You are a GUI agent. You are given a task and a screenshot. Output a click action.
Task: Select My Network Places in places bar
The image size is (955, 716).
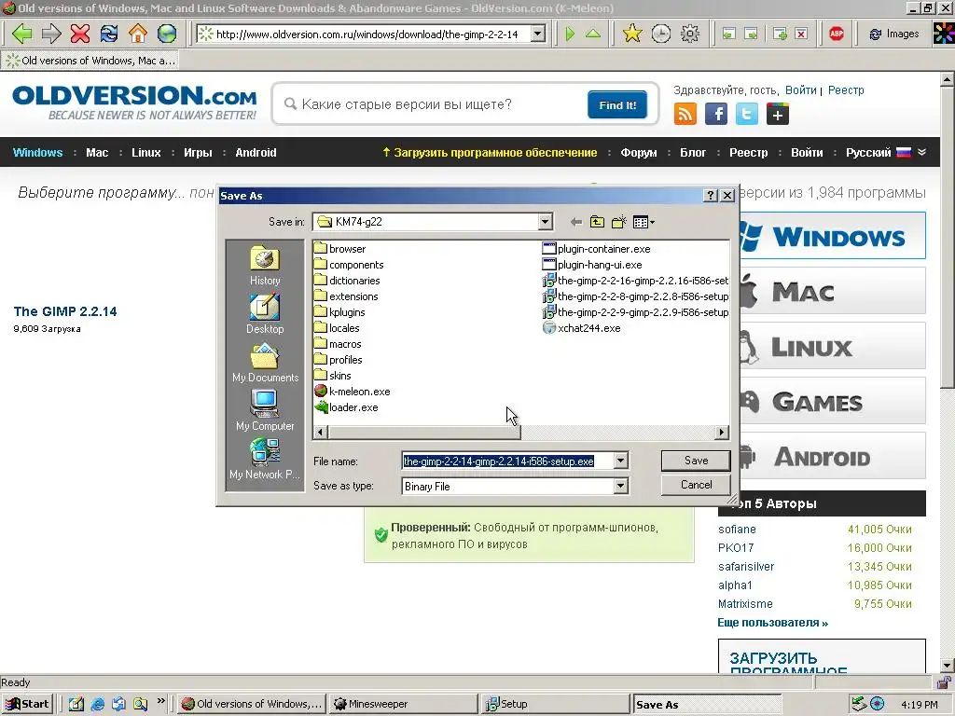[x=265, y=460]
